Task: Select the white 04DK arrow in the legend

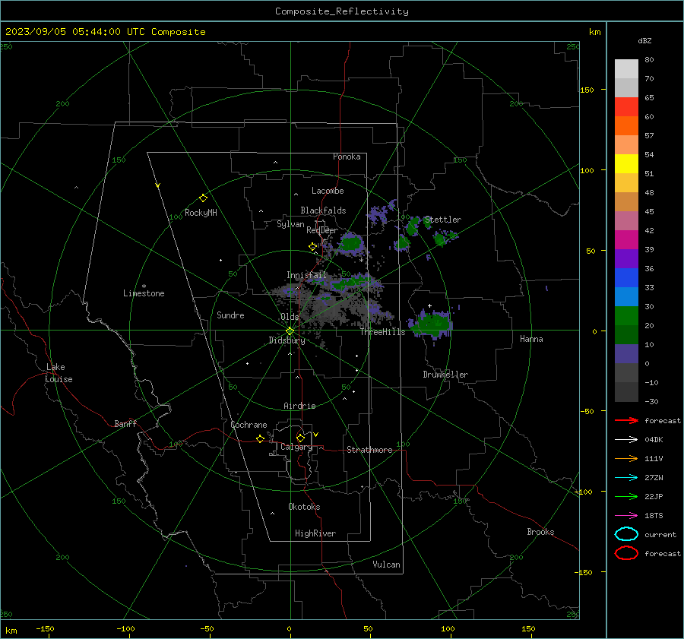Action: click(x=626, y=439)
